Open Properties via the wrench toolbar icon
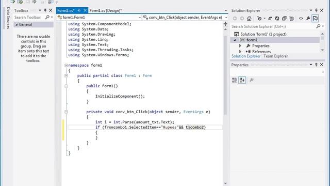Image resolution: width=330 pixels, height=186 pixels. pyautogui.click(x=308, y=19)
